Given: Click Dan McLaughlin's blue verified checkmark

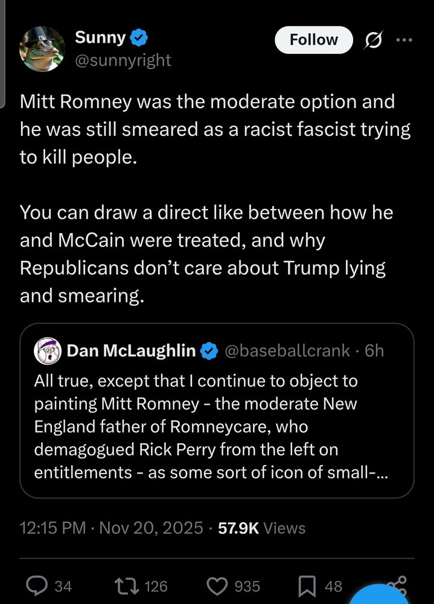Looking at the screenshot, I should click(x=209, y=350).
